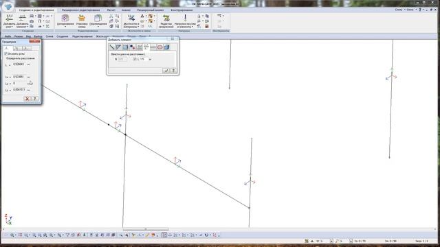Open the Расширенное редактирование ribbon tab
440x247 pixels.
coord(81,10)
